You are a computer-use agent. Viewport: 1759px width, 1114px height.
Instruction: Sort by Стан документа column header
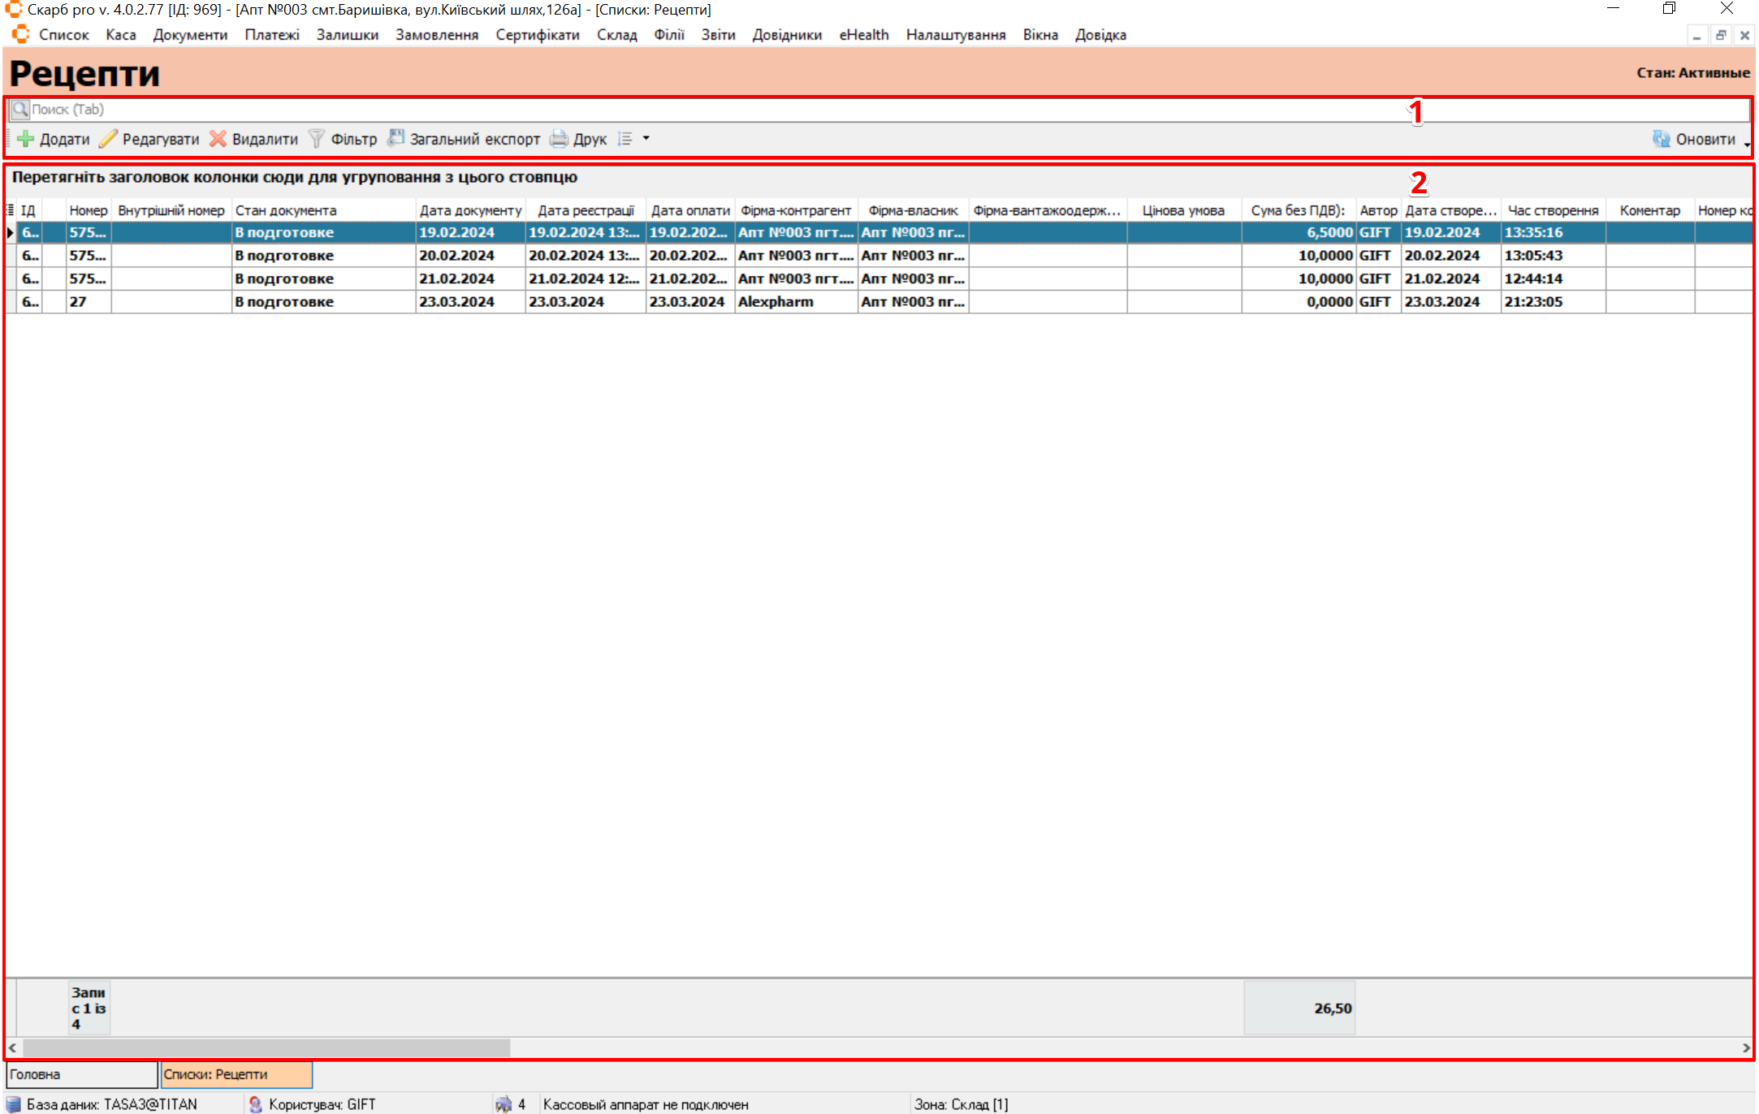pyautogui.click(x=286, y=210)
